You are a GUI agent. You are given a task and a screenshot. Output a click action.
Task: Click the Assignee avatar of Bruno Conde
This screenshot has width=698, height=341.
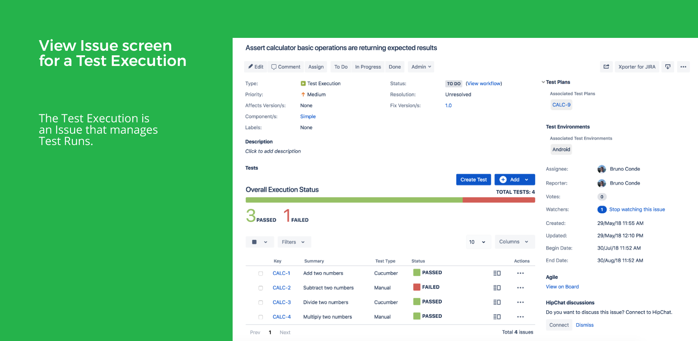pyautogui.click(x=602, y=169)
